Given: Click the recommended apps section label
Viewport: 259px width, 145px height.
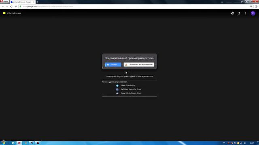Looking at the screenshot, I should pos(114,82).
